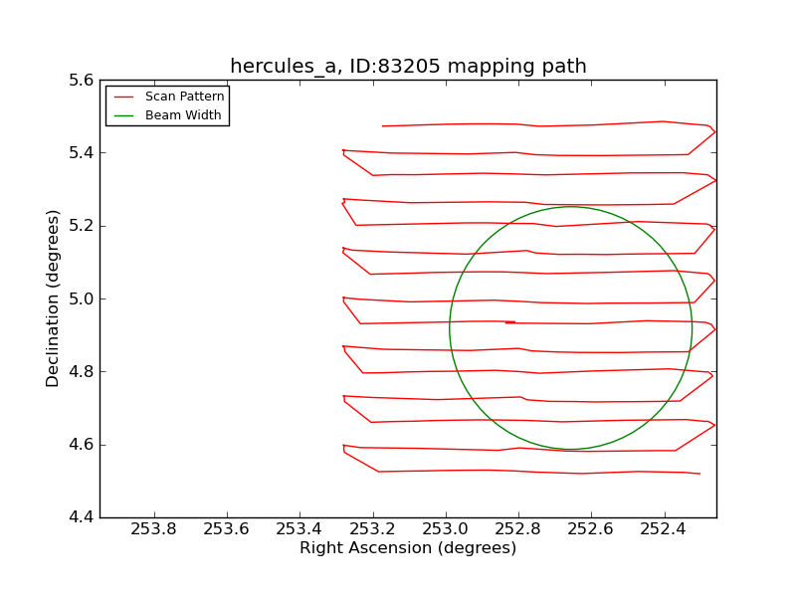Click the "Declination (degrees)" y-axis label
The width and height of the screenshot is (796, 597).
pyautogui.click(x=53, y=298)
